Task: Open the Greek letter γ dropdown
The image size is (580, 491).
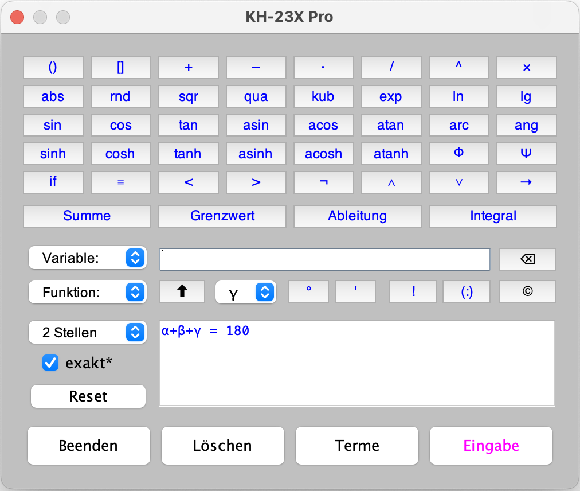Action: [245, 293]
